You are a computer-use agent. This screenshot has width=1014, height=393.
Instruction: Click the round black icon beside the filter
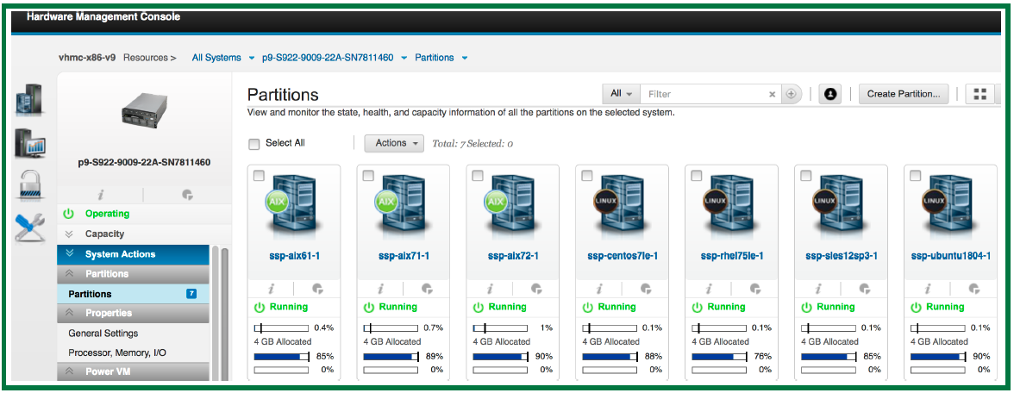coord(831,94)
